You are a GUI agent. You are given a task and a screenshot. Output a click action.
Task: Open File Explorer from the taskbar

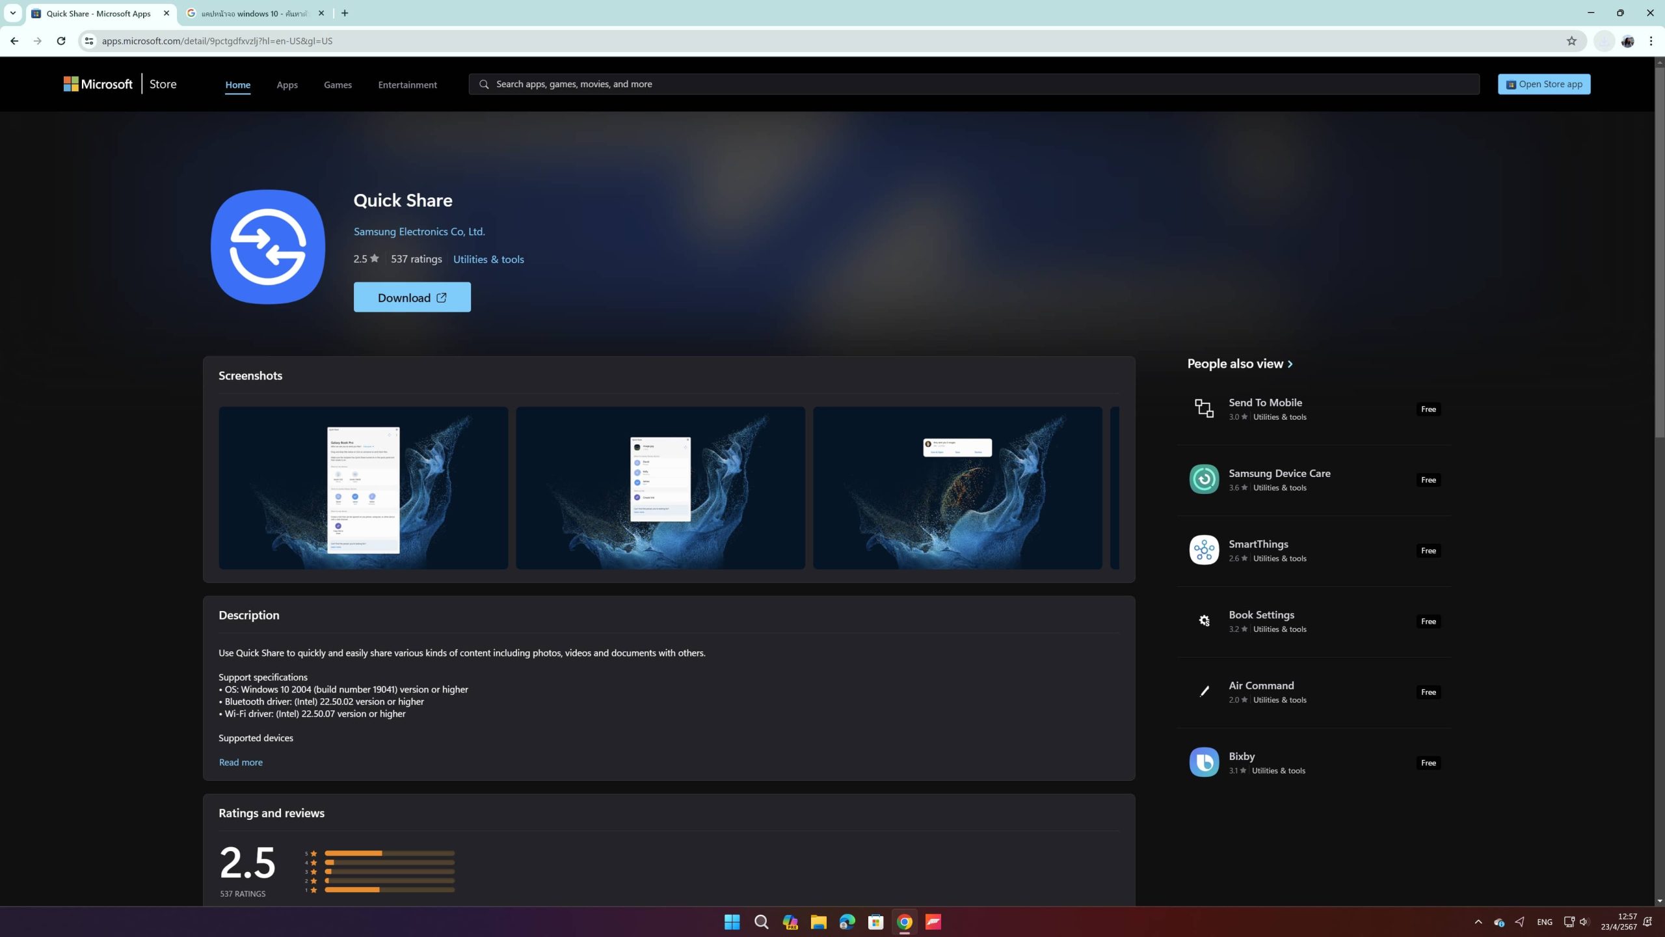(x=818, y=922)
